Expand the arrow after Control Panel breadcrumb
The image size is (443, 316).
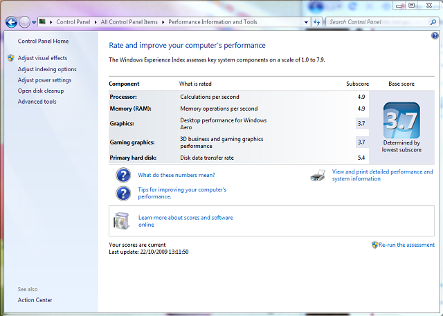coord(96,22)
